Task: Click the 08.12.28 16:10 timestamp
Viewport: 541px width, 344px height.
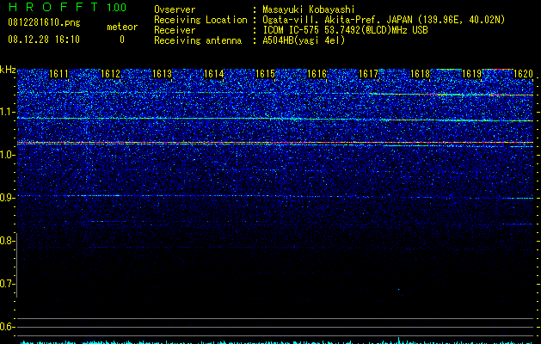Action: click(44, 40)
